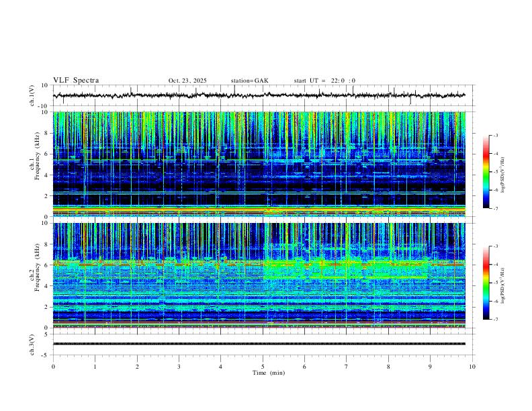532x411 pixels.
Task: Click the '-10' tick on ch.1(V) axis
Action: [44, 106]
